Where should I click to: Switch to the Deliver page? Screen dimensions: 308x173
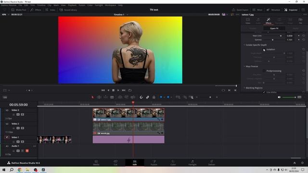(x=212, y=162)
